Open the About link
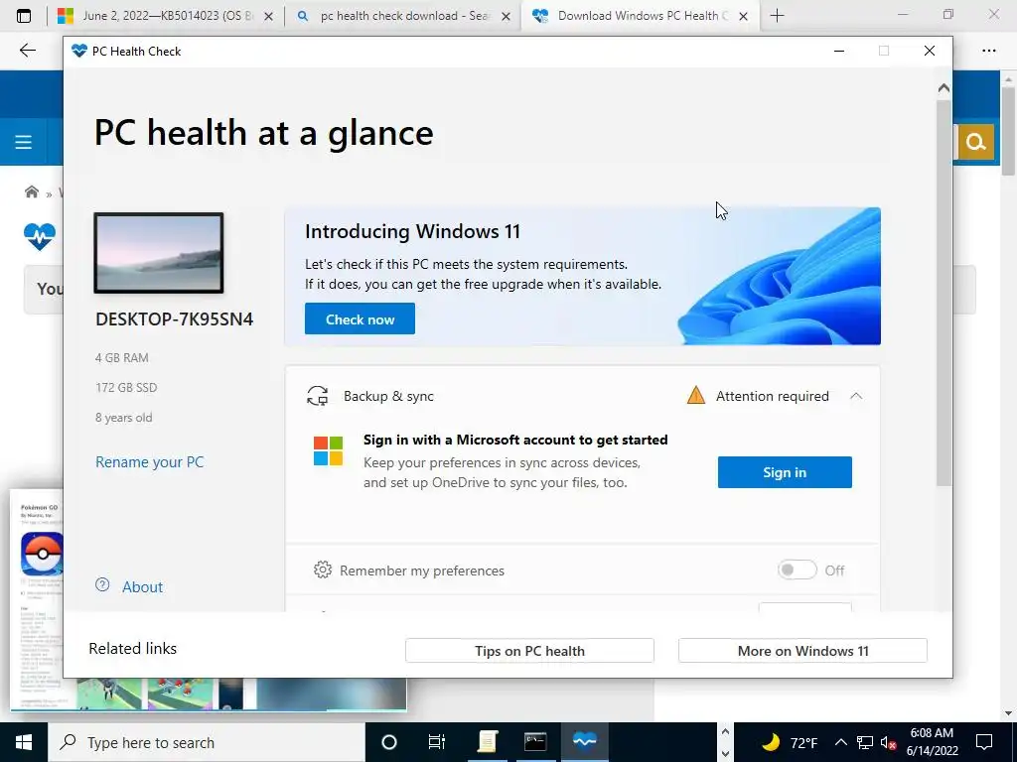This screenshot has width=1017, height=762. click(143, 586)
